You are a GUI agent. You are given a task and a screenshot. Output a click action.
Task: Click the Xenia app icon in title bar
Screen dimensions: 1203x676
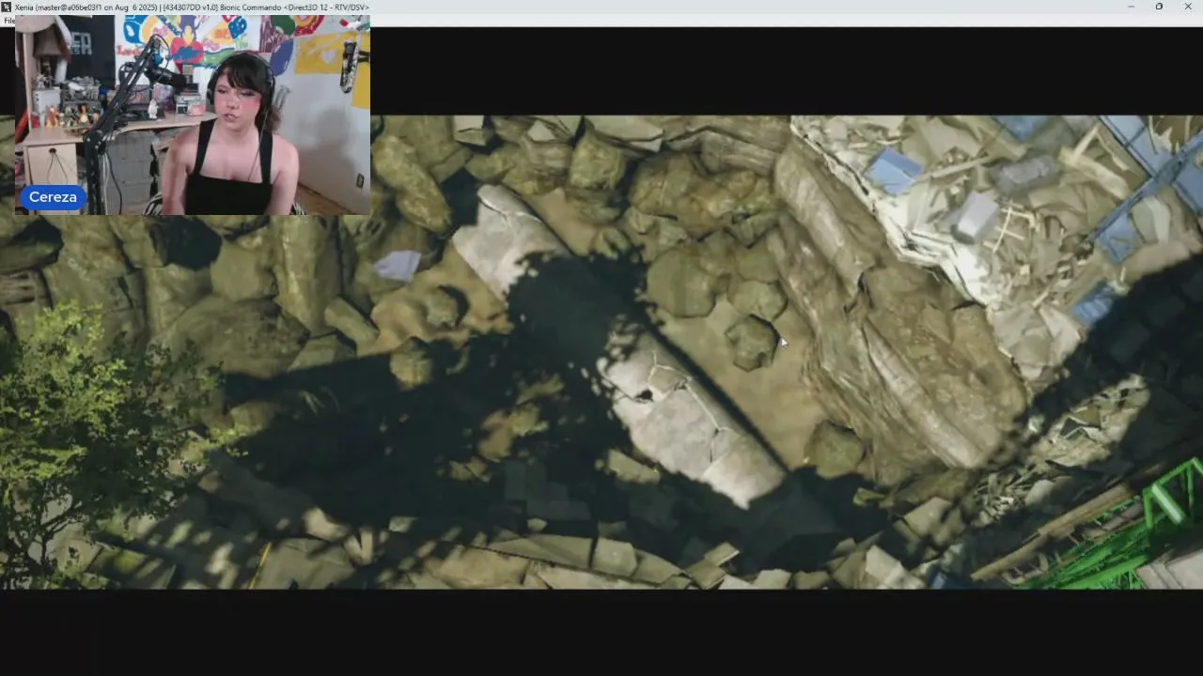pyautogui.click(x=7, y=7)
